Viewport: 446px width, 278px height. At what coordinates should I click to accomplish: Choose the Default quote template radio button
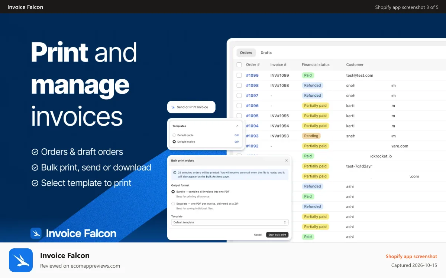(174, 135)
